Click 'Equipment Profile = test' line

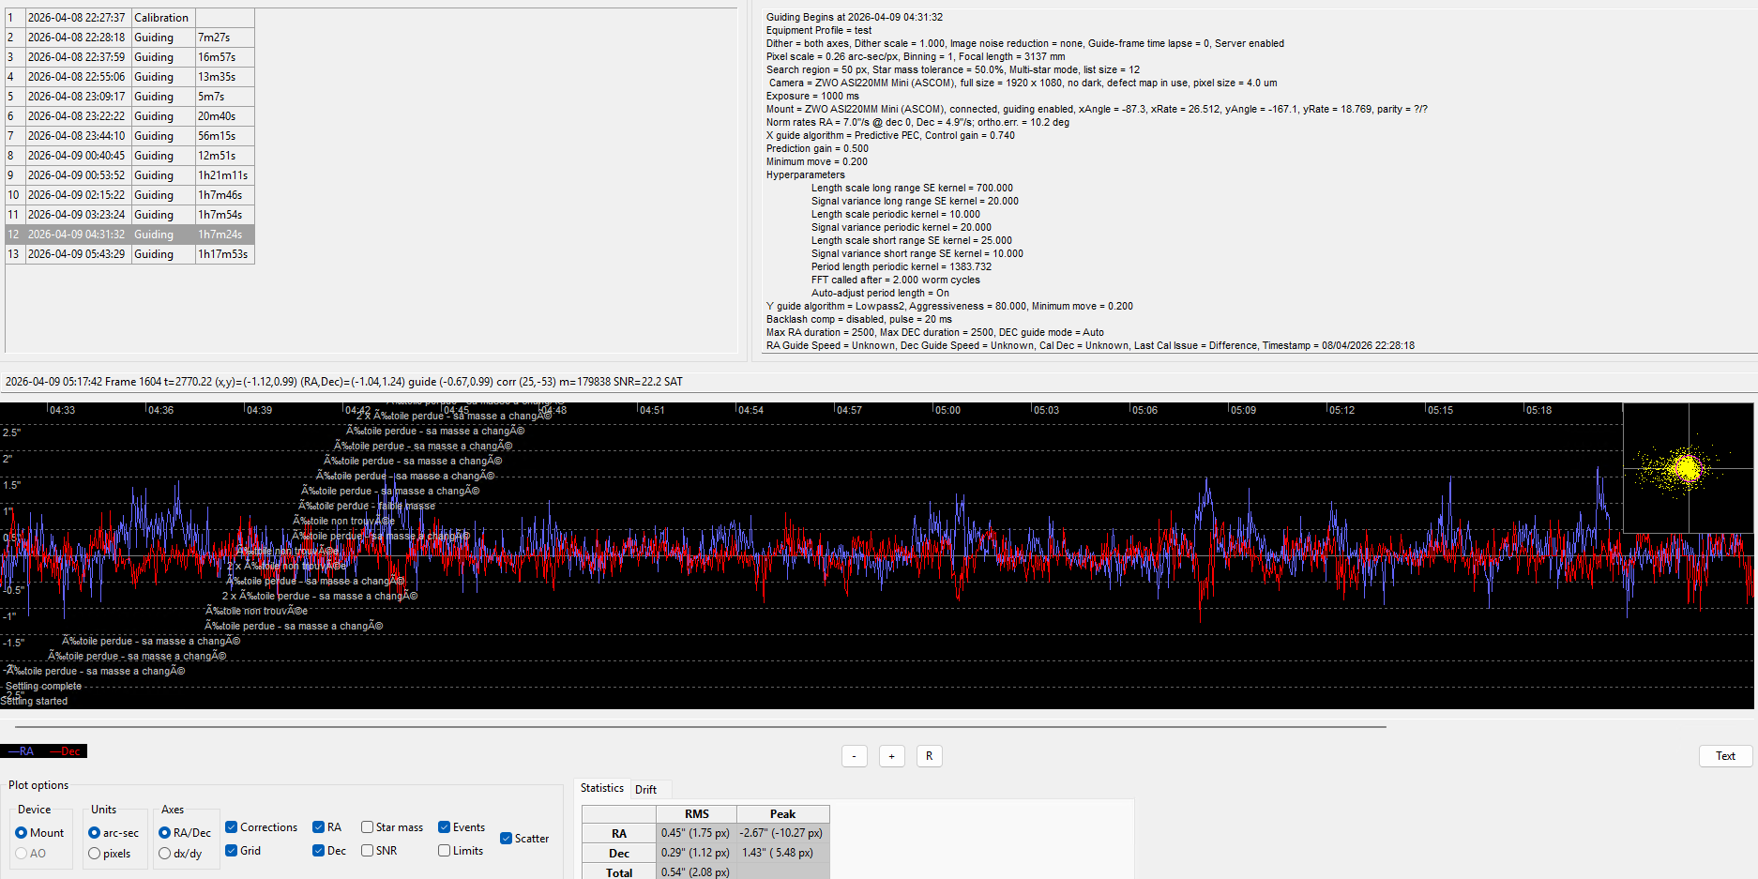point(819,30)
